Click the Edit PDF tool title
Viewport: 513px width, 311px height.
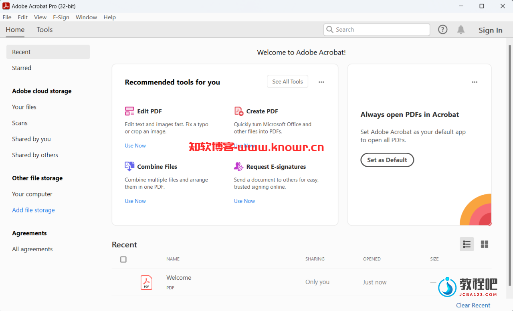click(x=149, y=111)
